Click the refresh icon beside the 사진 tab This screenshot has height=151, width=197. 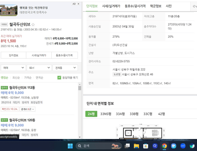point(194,6)
